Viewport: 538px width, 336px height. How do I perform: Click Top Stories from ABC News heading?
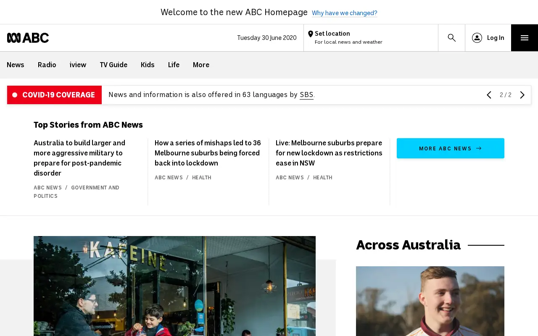point(88,125)
